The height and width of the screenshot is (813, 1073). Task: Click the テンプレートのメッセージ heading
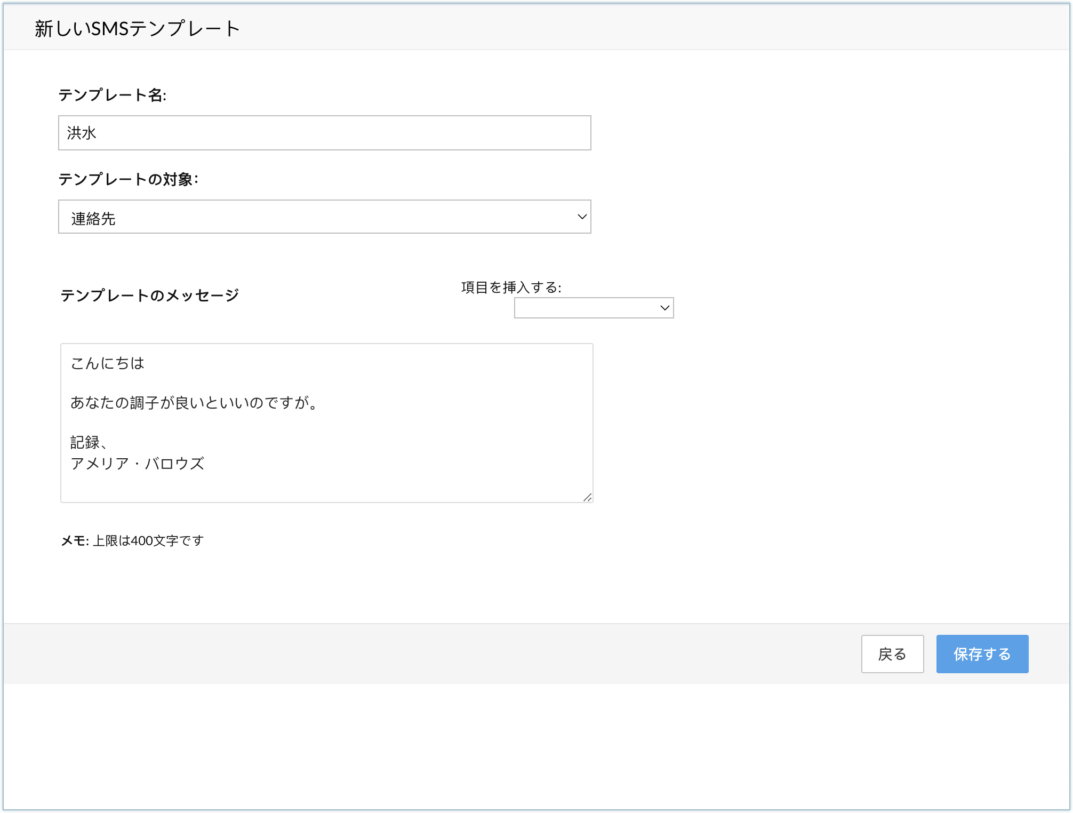click(x=149, y=296)
